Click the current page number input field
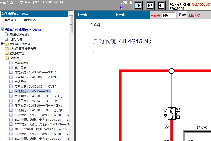Viewport: 211px width, 141px height. click(168, 15)
